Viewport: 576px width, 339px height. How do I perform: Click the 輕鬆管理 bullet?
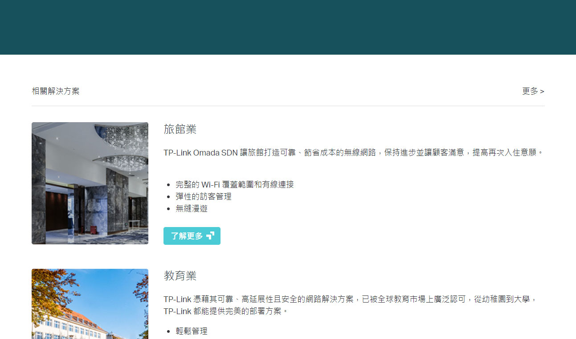click(192, 331)
